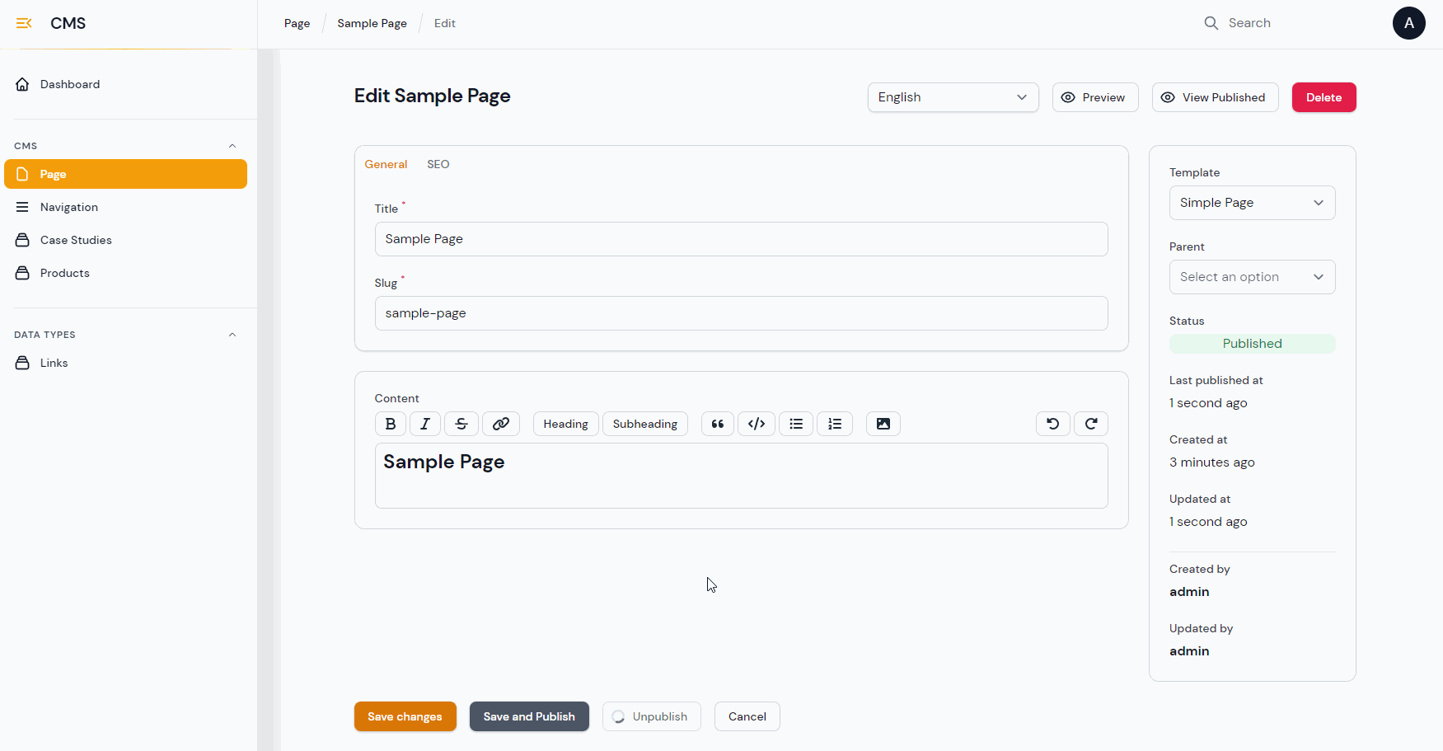The width and height of the screenshot is (1443, 751).
Task: Open the Dashboard from the sidebar
Action: [x=125, y=84]
